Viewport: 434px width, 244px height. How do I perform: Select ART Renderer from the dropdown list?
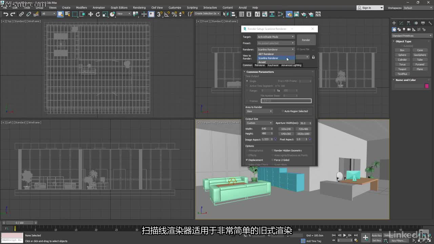276,54
